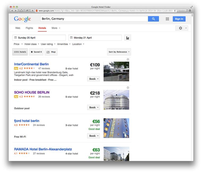Click 24 reviews for fjord hotel
Screen dimensions: 202x173
point(39,125)
